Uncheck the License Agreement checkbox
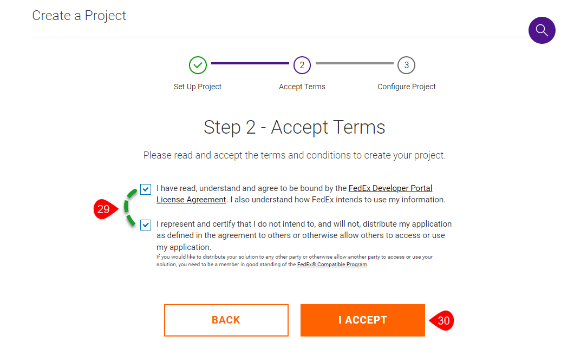 146,189
